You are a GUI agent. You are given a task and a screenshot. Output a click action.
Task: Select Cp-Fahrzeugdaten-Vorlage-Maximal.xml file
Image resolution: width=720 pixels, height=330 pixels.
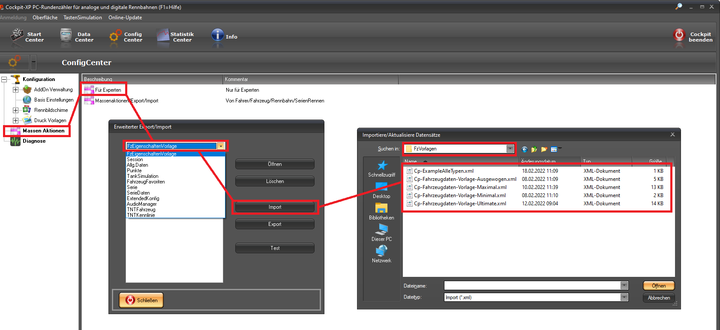(x=460, y=187)
